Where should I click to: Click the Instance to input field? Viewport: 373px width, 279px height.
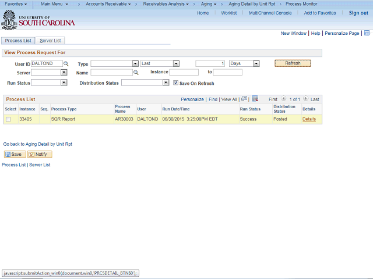[228, 72]
